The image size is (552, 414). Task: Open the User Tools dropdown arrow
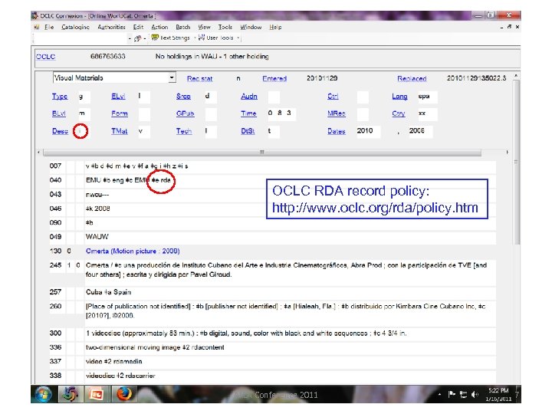pos(238,38)
